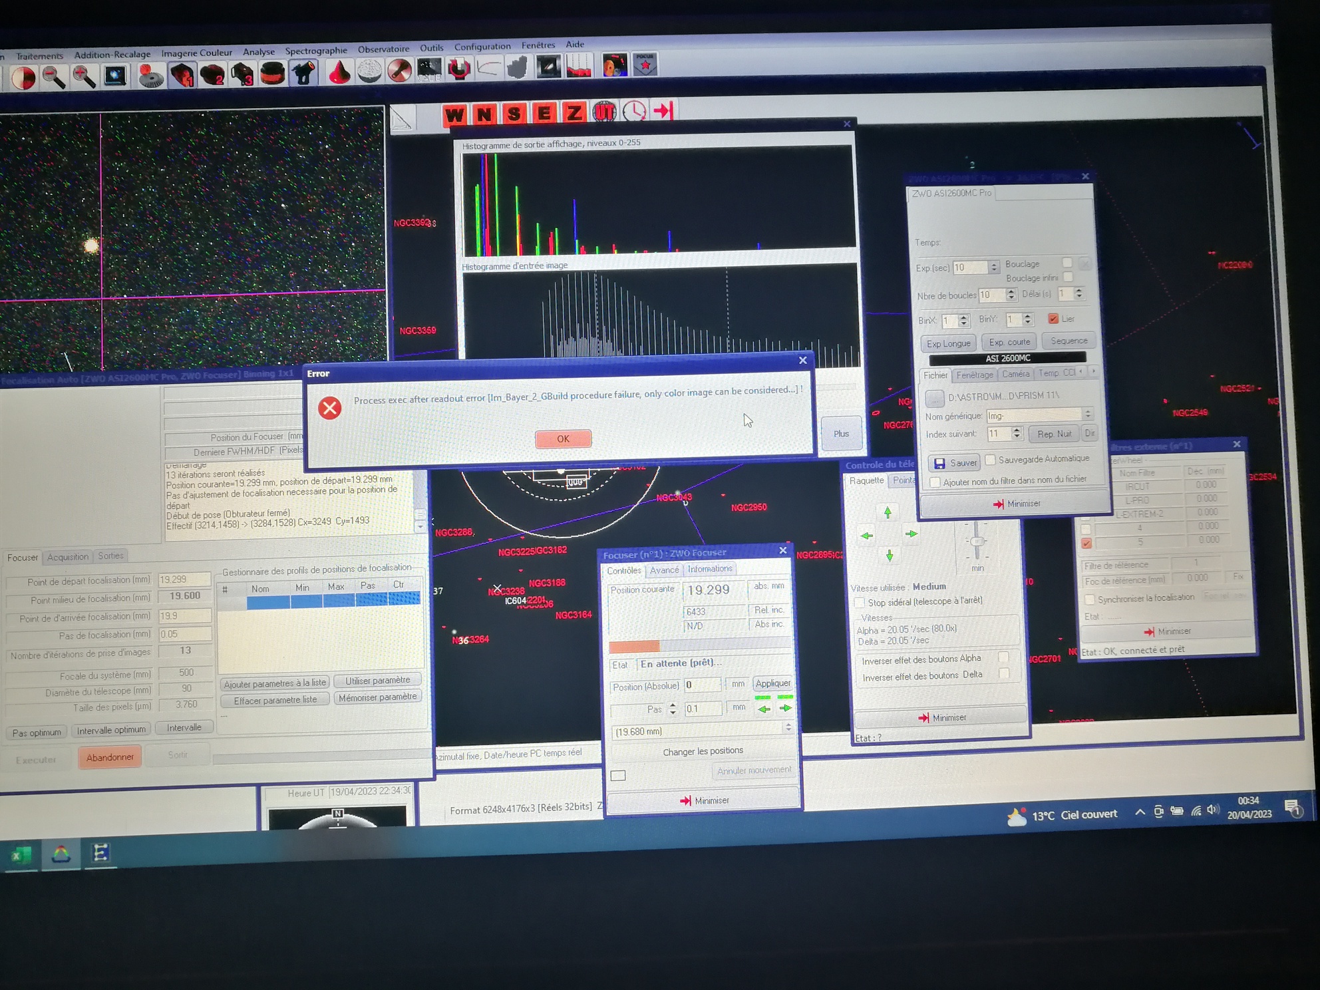Toggle the Lier binning checkbox
This screenshot has height=990, width=1320.
tap(1053, 319)
